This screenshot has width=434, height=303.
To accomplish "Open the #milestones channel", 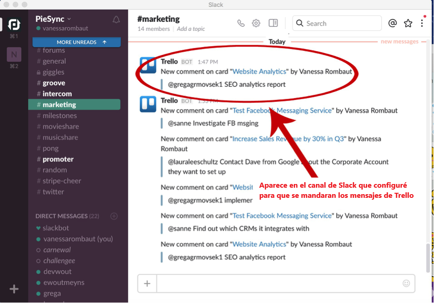I will point(57,116).
